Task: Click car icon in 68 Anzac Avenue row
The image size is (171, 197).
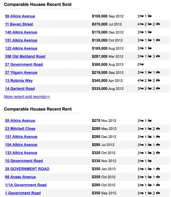Action: 158,177
